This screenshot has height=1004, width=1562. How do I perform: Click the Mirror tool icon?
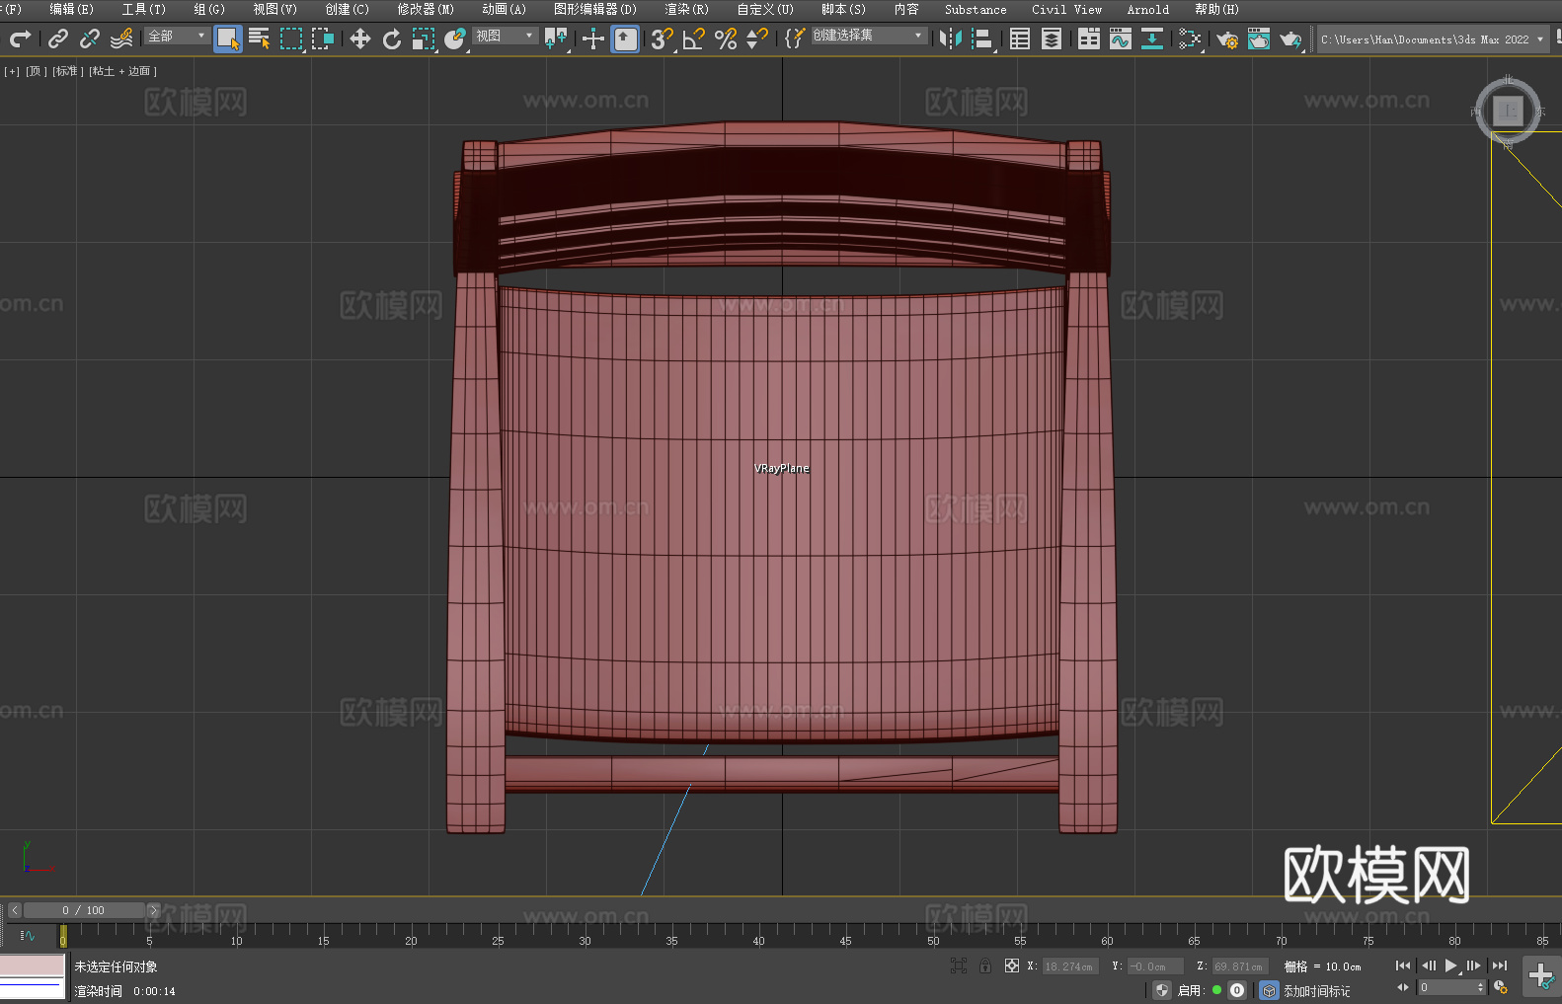(x=951, y=39)
